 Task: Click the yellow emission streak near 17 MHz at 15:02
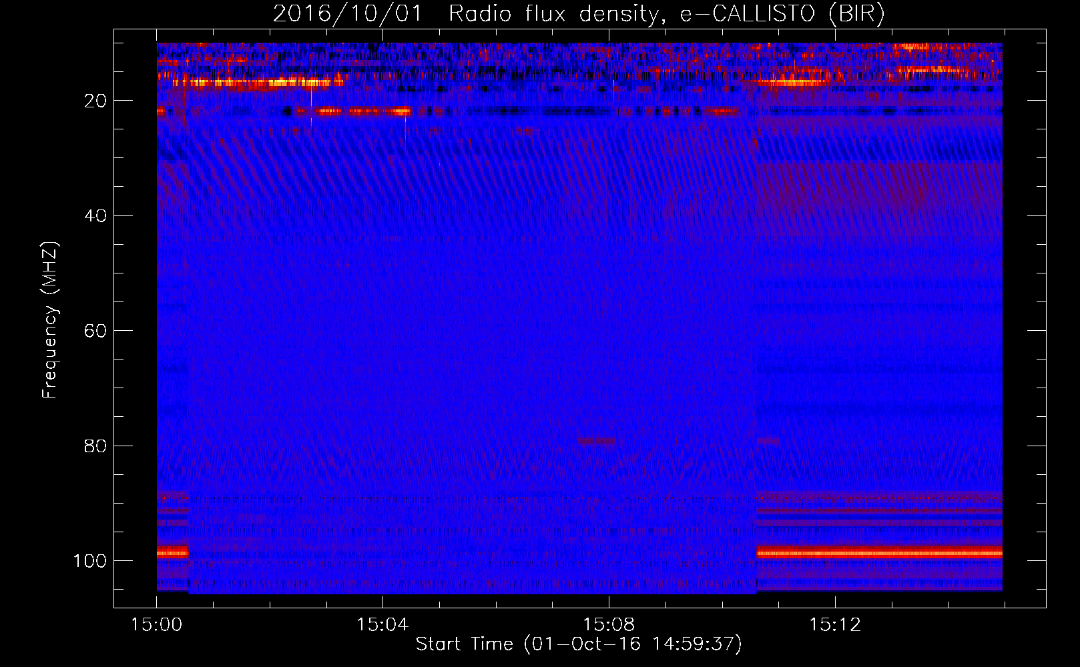click(x=257, y=83)
